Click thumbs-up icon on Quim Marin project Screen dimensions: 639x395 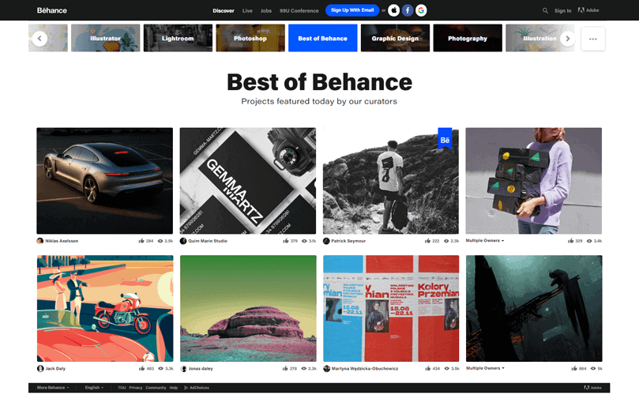tap(286, 241)
